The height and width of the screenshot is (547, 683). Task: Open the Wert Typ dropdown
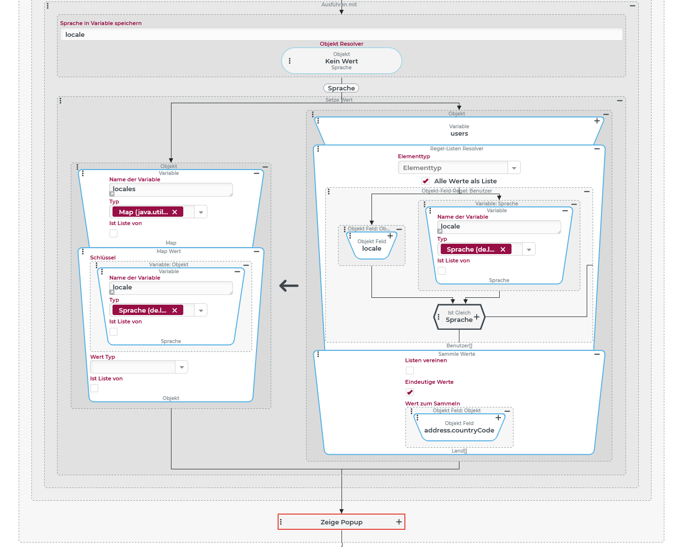click(x=182, y=367)
